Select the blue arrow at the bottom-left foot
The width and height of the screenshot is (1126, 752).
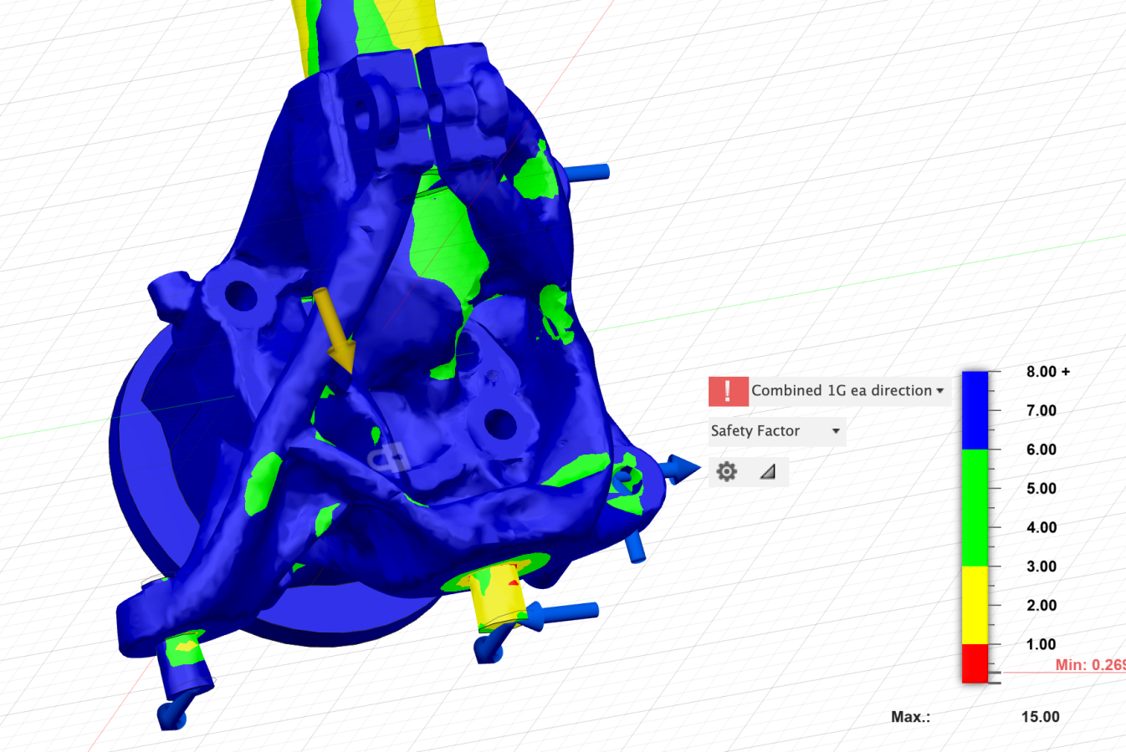(x=172, y=714)
